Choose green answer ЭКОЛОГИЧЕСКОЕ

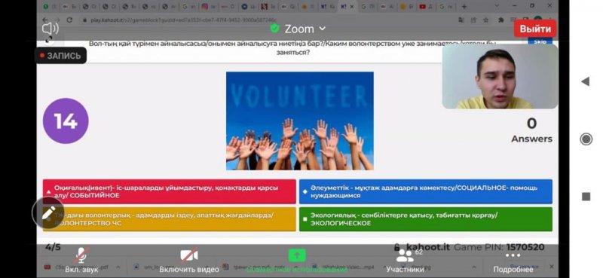pyautogui.click(x=426, y=219)
